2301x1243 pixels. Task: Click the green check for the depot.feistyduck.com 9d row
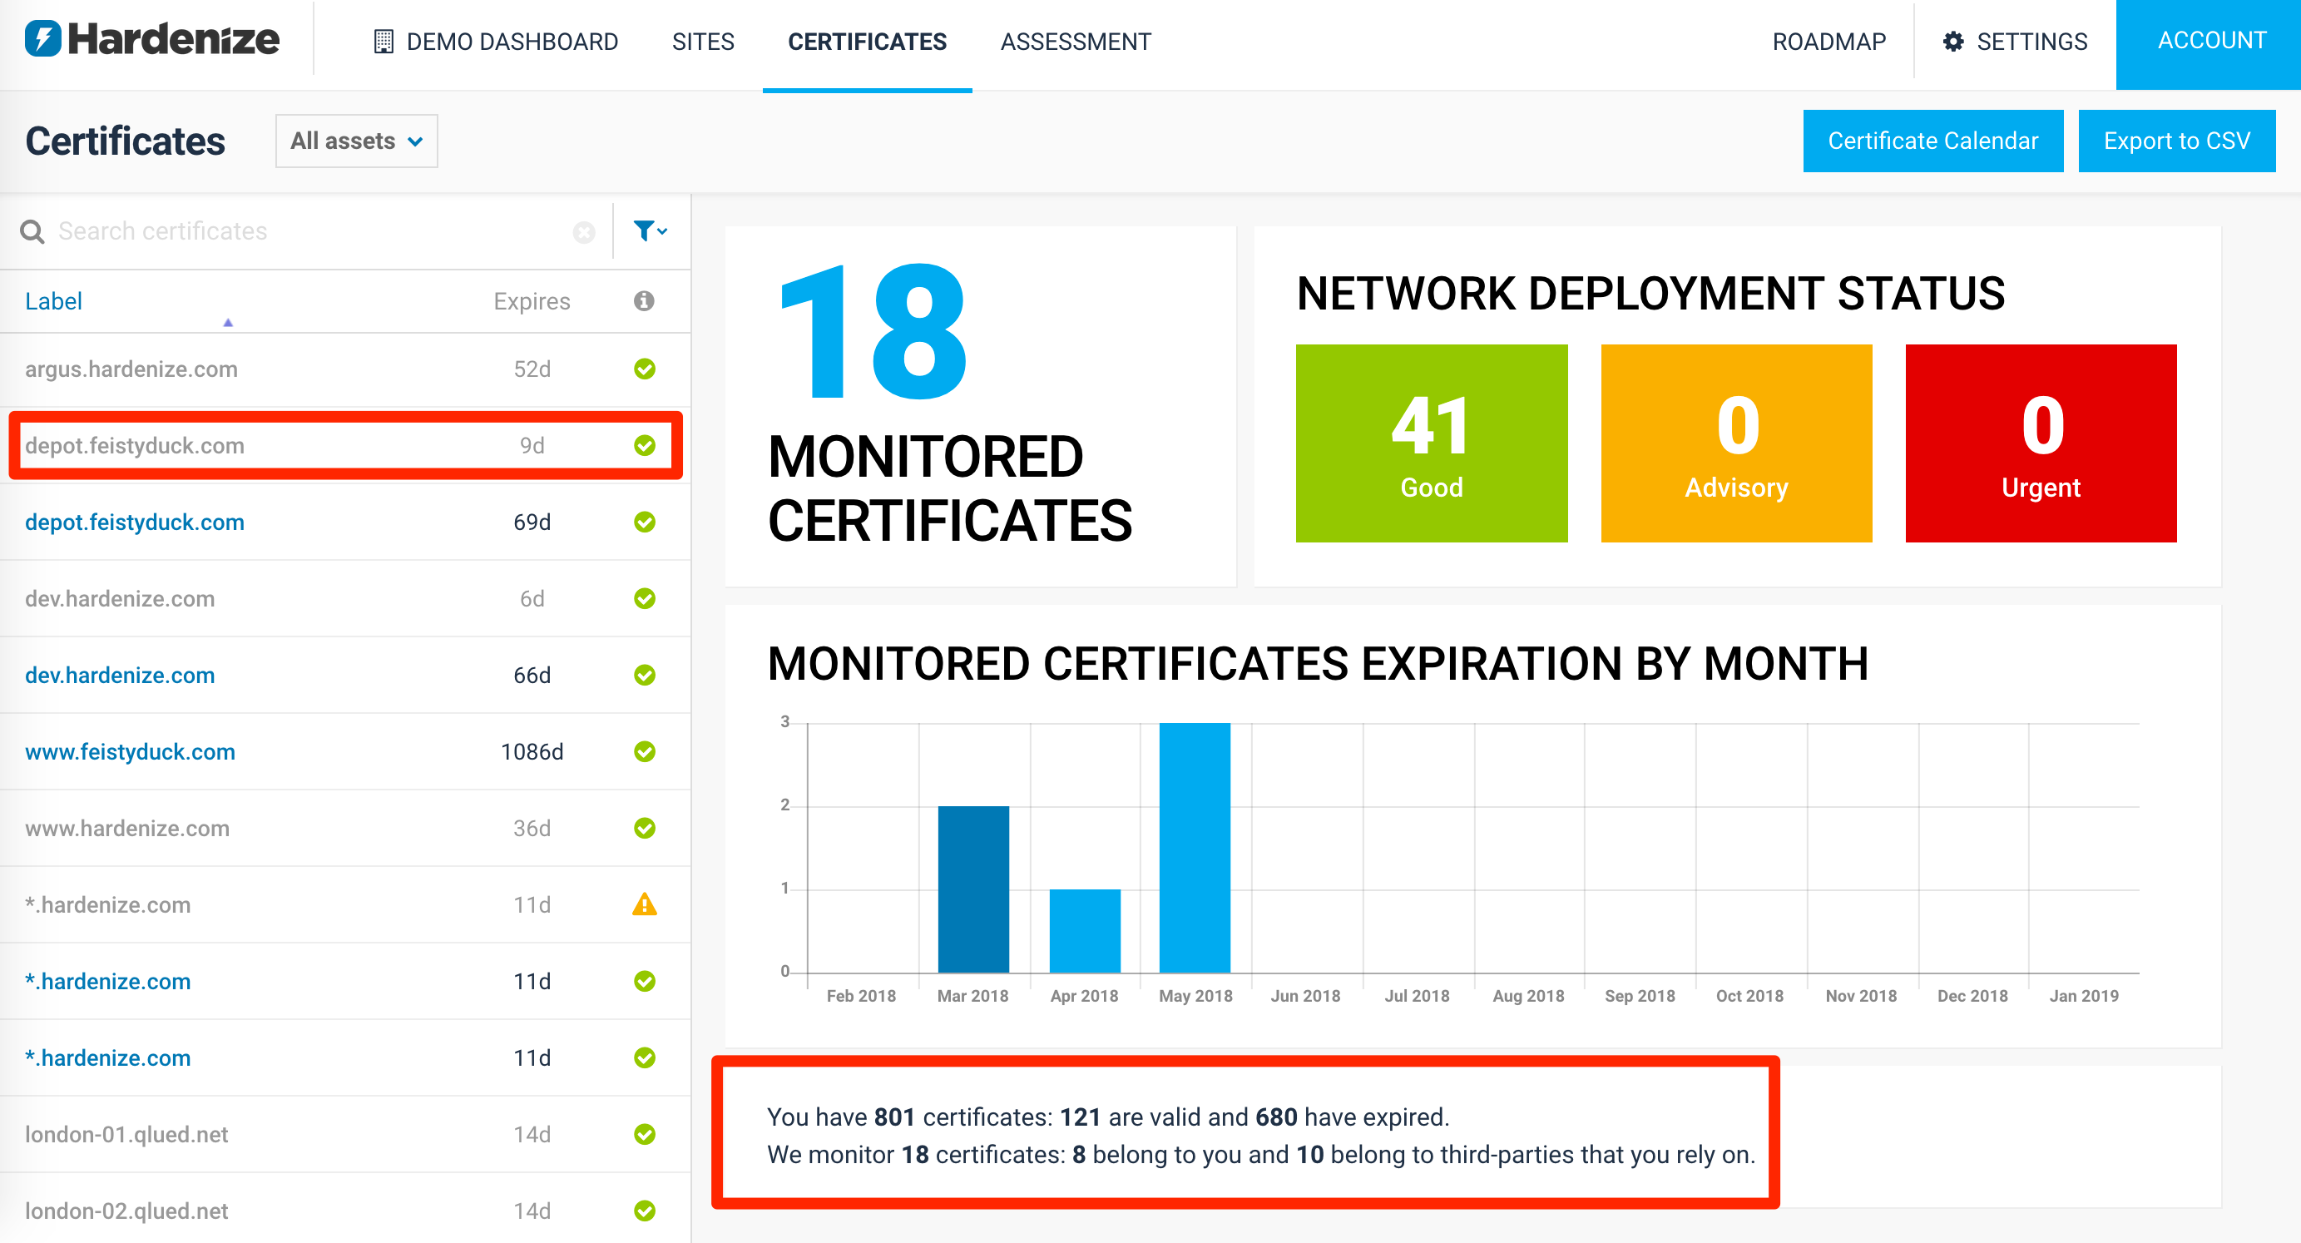[645, 445]
